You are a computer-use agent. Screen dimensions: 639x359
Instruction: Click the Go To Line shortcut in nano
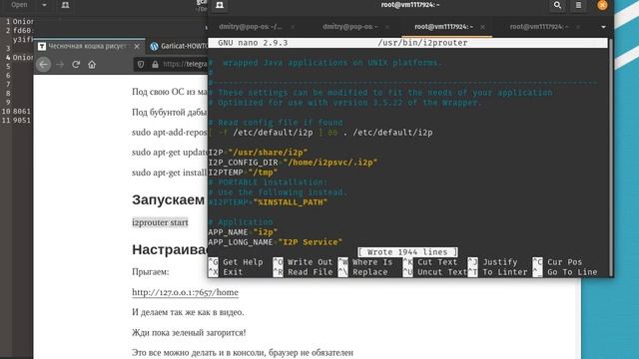click(565, 272)
